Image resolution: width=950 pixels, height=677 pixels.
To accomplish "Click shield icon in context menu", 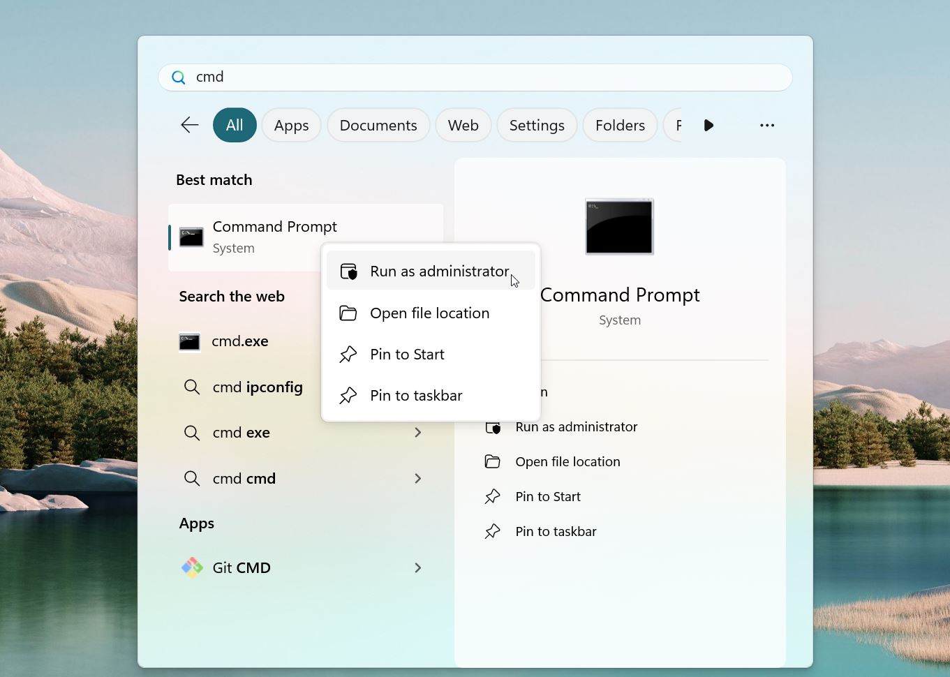I will click(348, 271).
